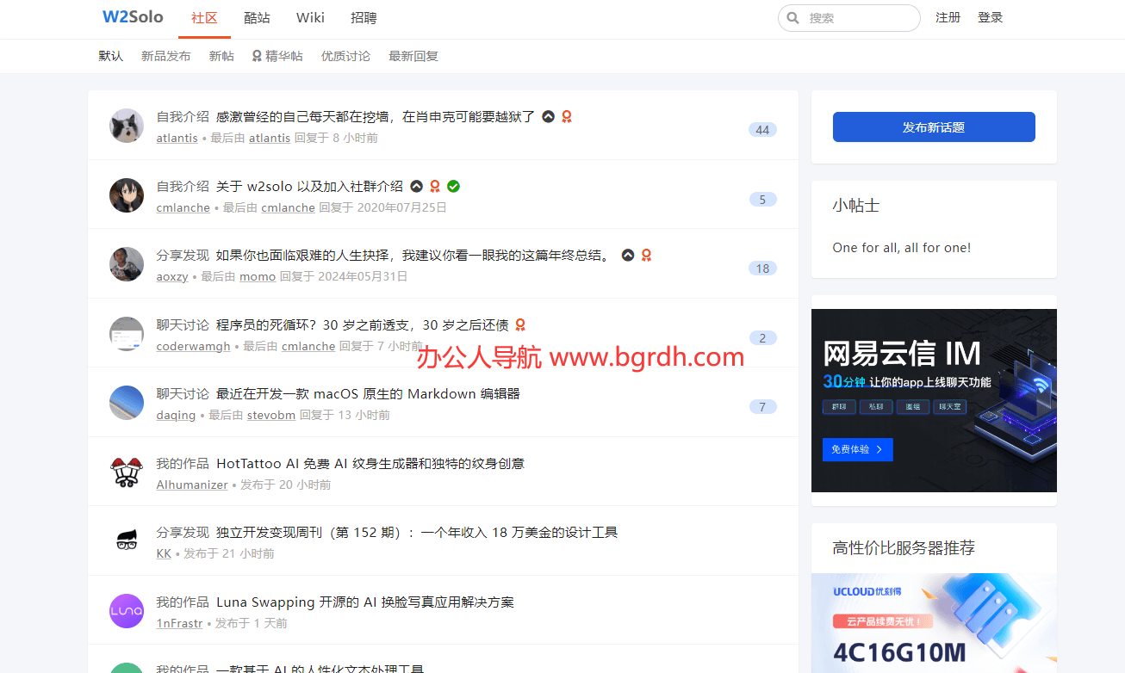Click green checkmark on w2solo post

click(x=453, y=186)
